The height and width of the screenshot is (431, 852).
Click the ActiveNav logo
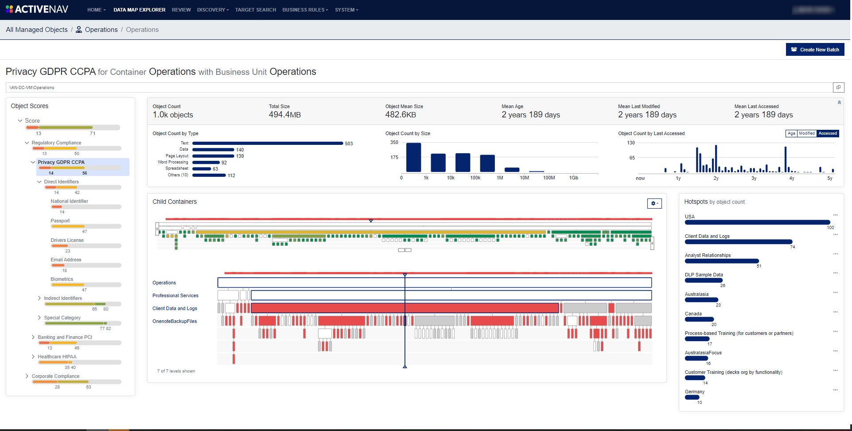[x=37, y=9]
